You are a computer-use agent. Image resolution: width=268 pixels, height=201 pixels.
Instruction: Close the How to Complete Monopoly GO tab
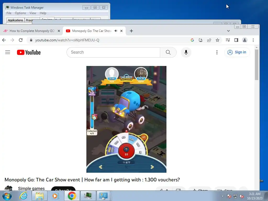click(x=59, y=31)
